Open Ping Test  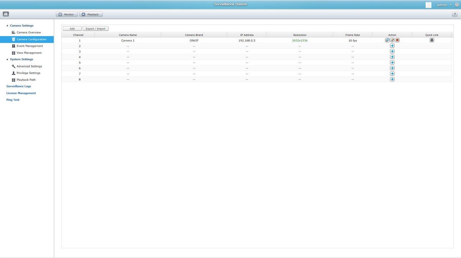click(13, 100)
